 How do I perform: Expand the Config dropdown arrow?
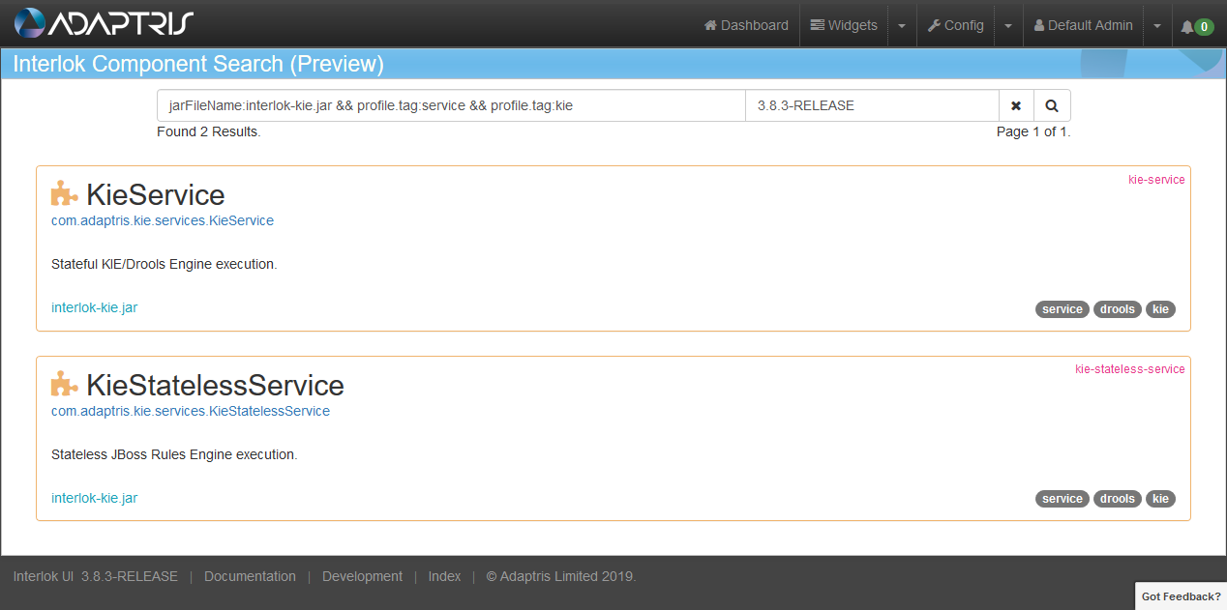coord(1007,25)
